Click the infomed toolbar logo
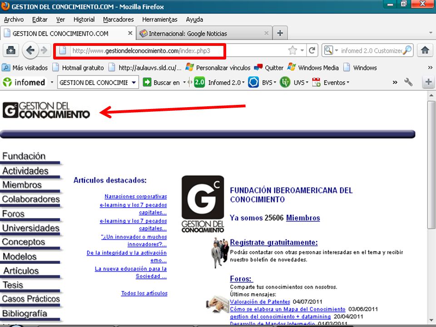436x327 pixels. pos(24,82)
